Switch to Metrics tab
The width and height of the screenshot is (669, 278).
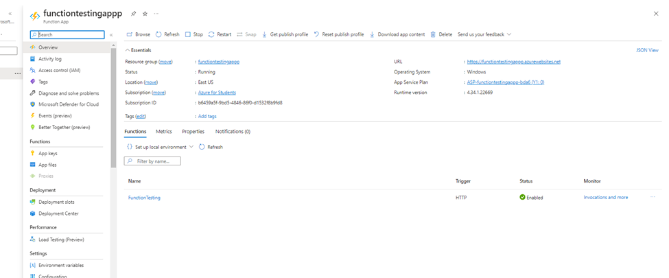point(164,132)
